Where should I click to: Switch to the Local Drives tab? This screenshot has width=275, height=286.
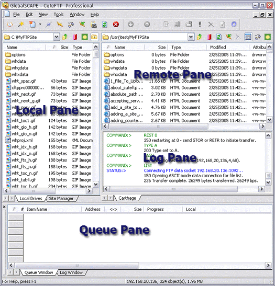[31, 199]
